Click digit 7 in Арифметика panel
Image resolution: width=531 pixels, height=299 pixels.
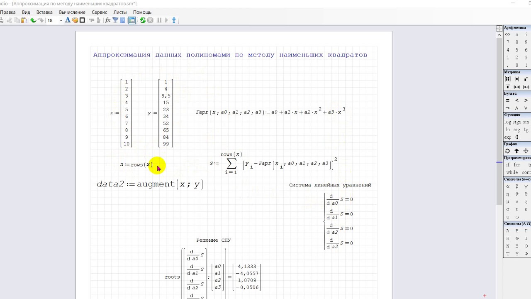tap(508, 42)
